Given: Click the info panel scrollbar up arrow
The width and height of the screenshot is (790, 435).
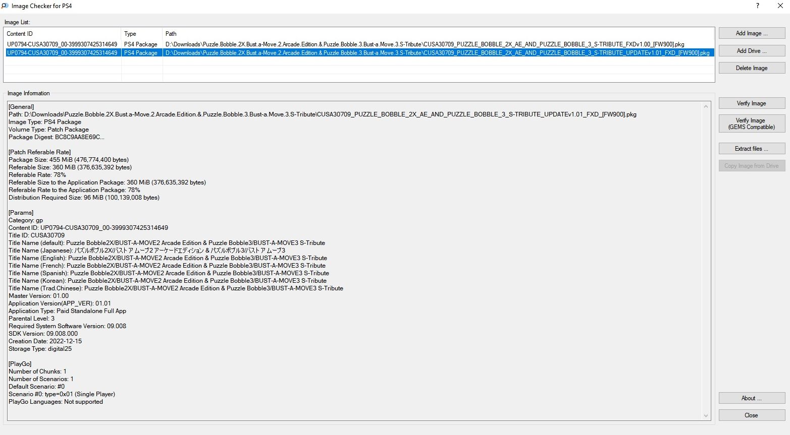Looking at the screenshot, I should tap(706, 106).
